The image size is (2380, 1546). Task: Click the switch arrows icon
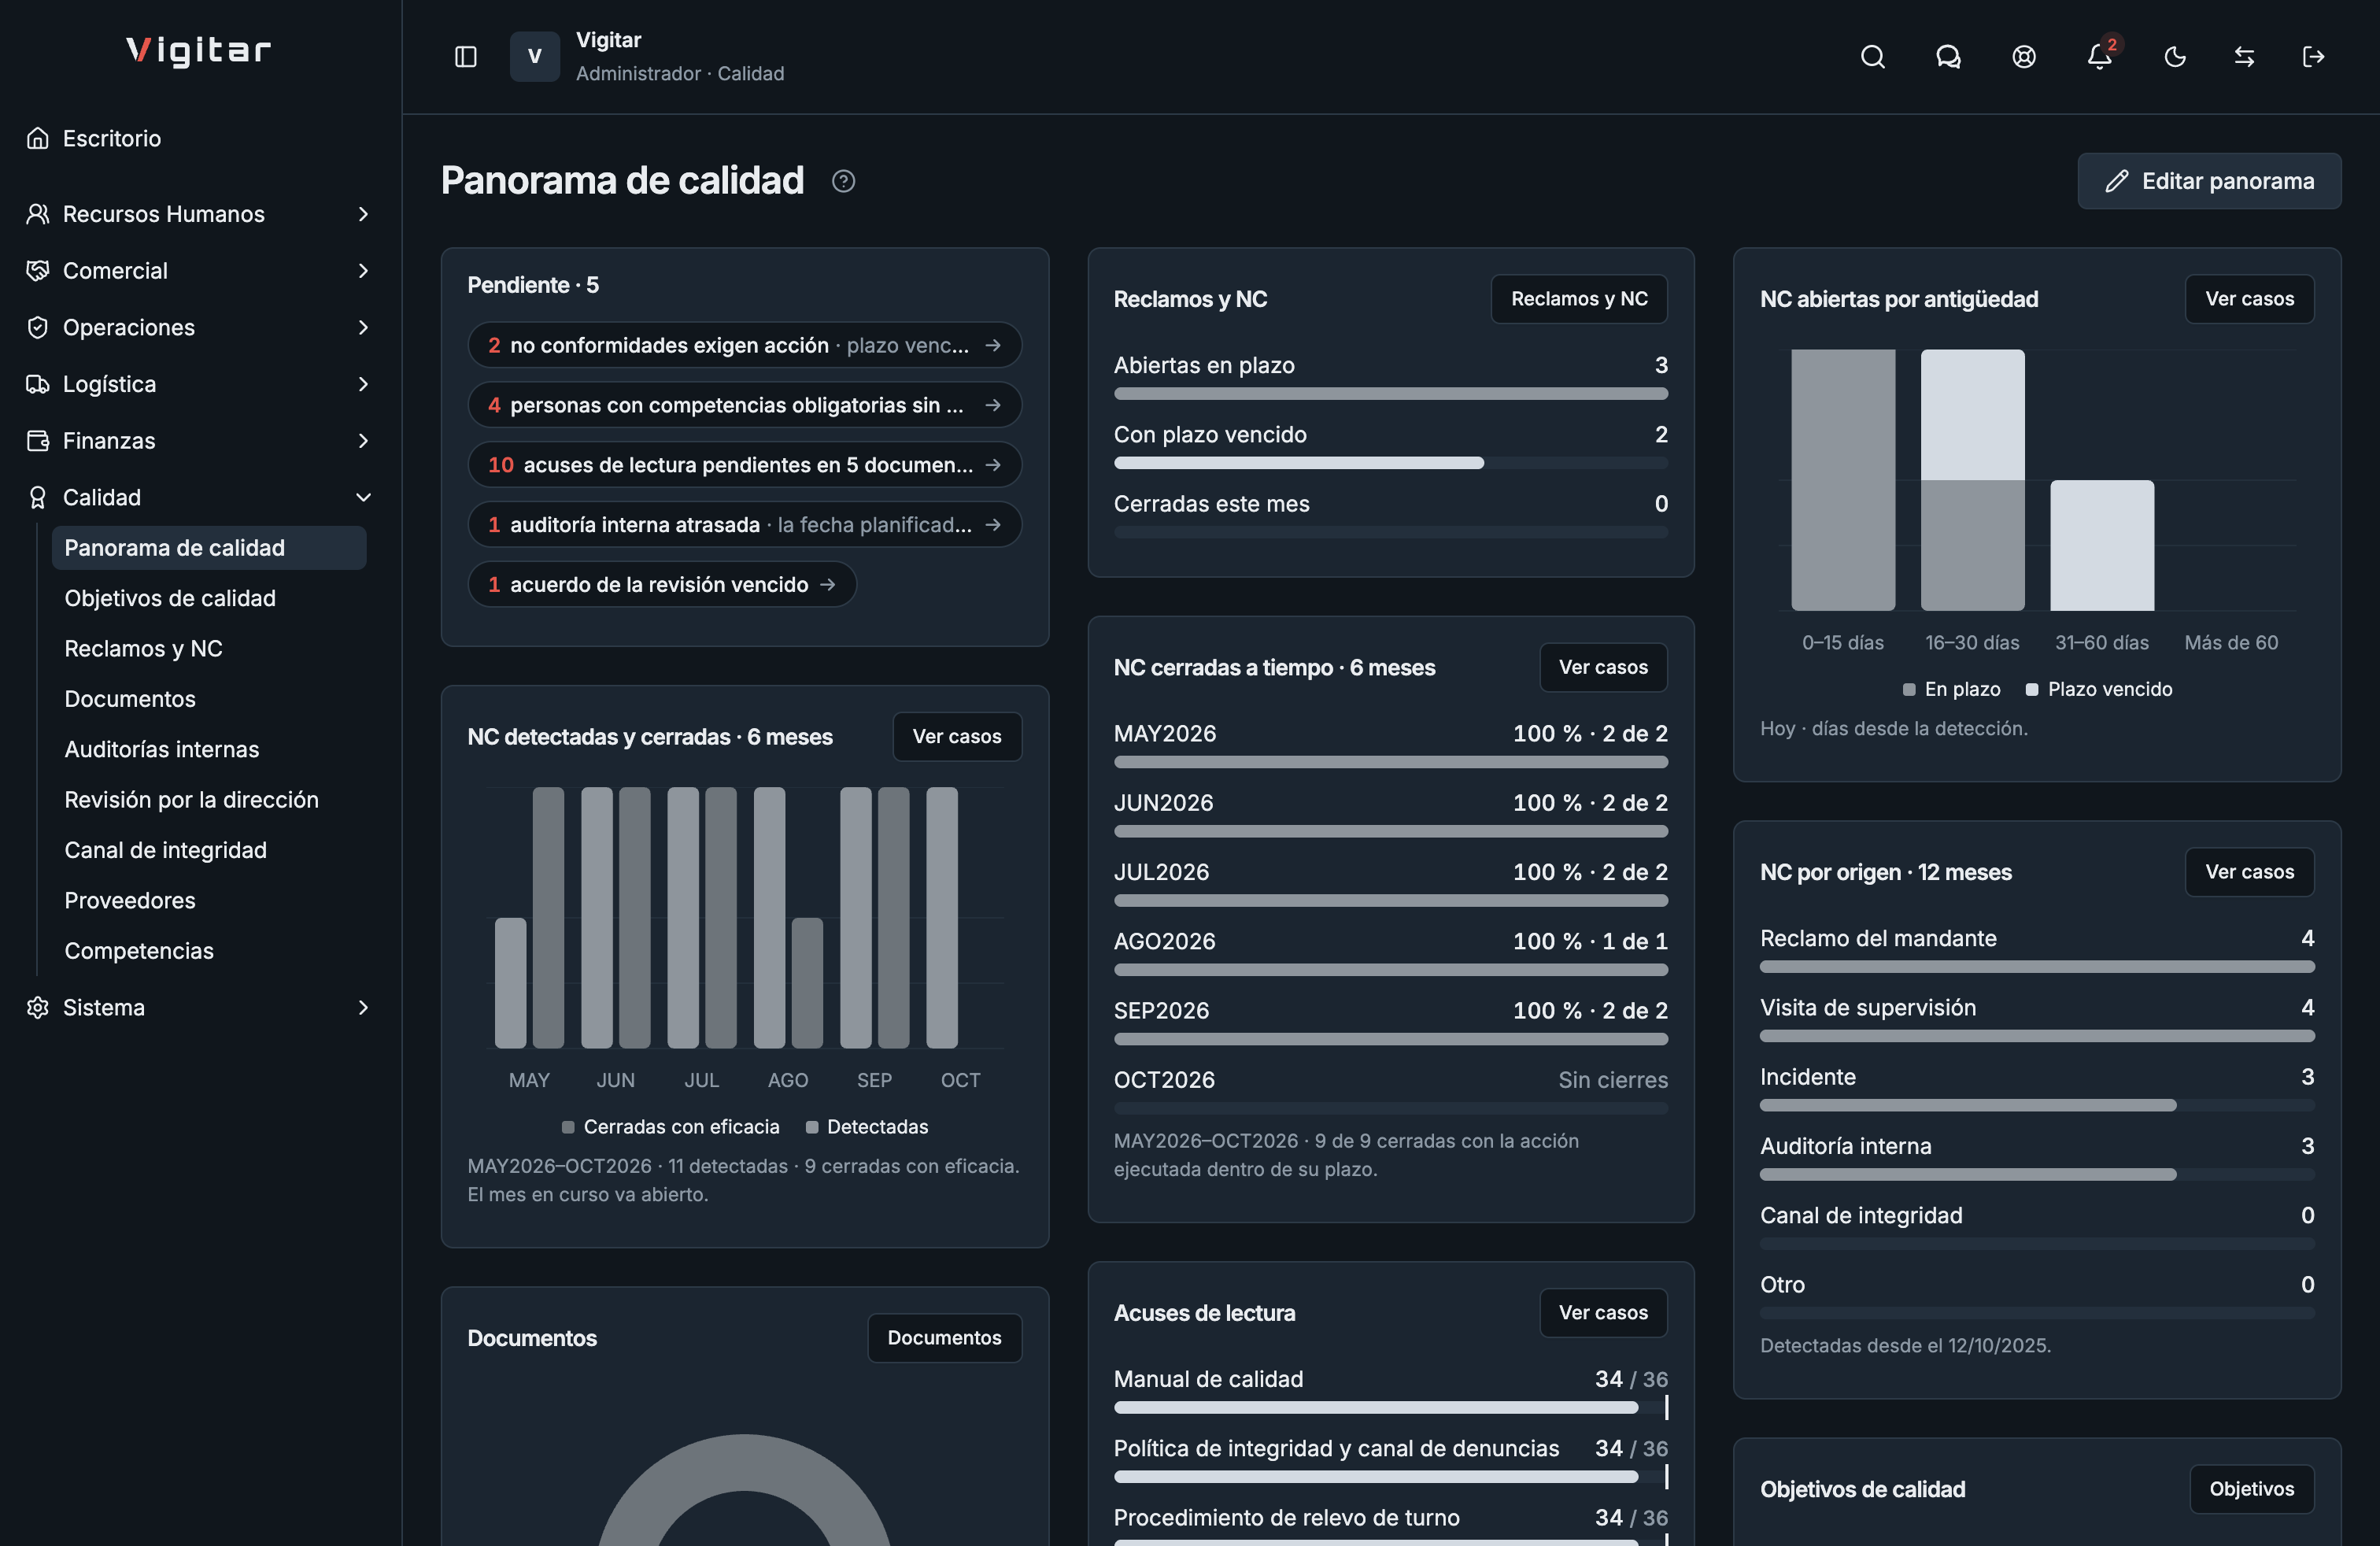point(2244,57)
